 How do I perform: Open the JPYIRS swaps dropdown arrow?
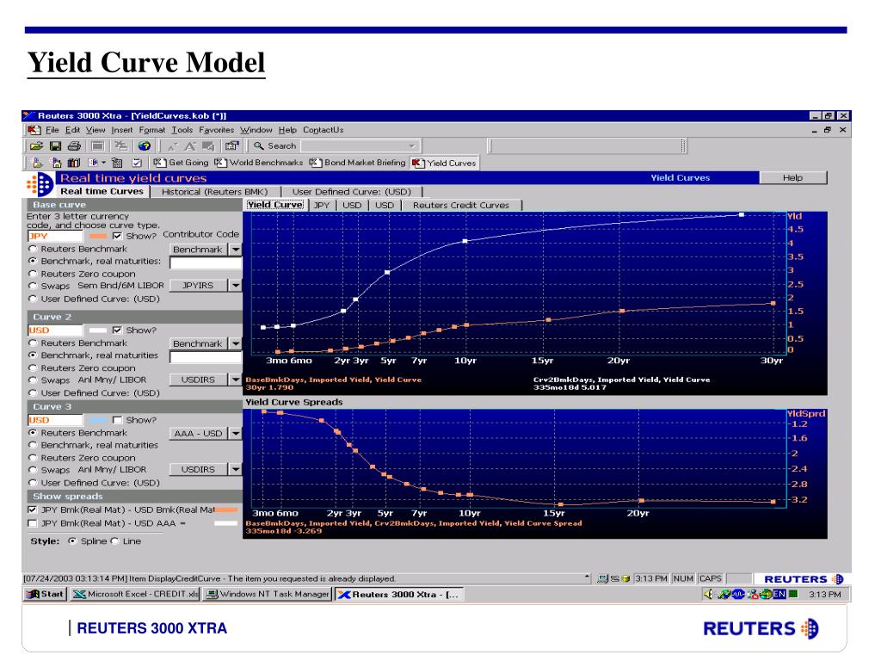coord(236,286)
